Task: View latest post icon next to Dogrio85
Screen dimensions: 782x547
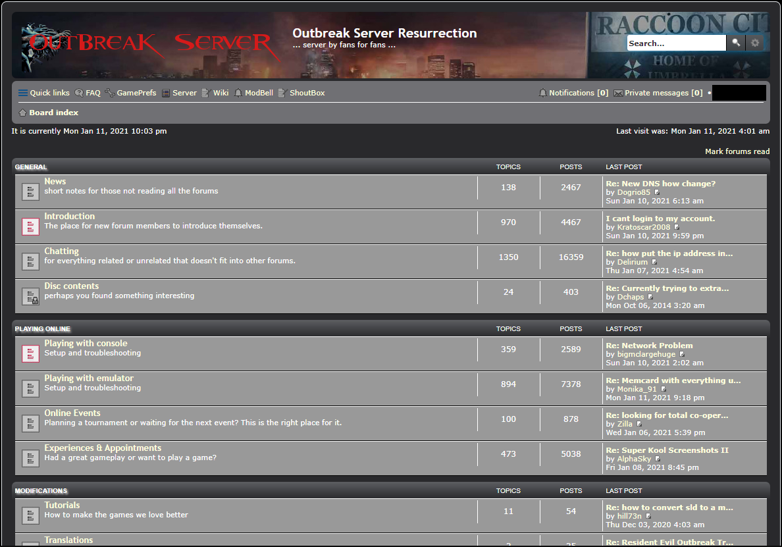Action: point(657,192)
